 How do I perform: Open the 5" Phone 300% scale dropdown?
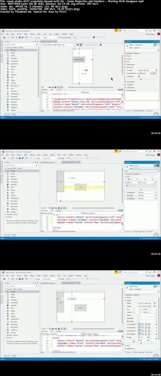tap(57, 45)
